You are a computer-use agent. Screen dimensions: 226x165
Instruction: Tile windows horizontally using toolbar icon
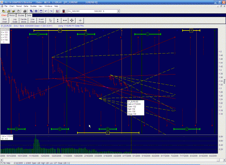coord(36,11)
